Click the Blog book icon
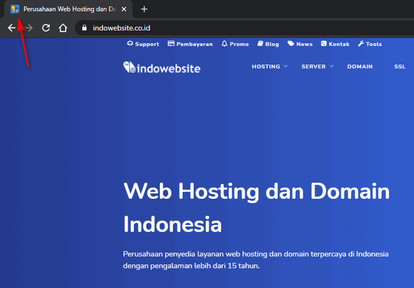 [x=260, y=44]
